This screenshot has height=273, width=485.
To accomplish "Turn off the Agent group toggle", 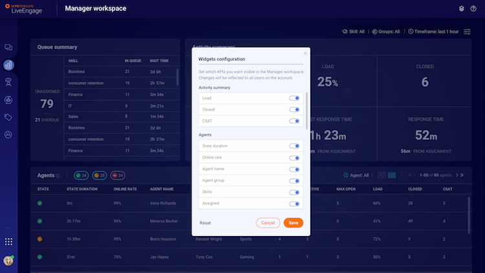I will (294, 180).
